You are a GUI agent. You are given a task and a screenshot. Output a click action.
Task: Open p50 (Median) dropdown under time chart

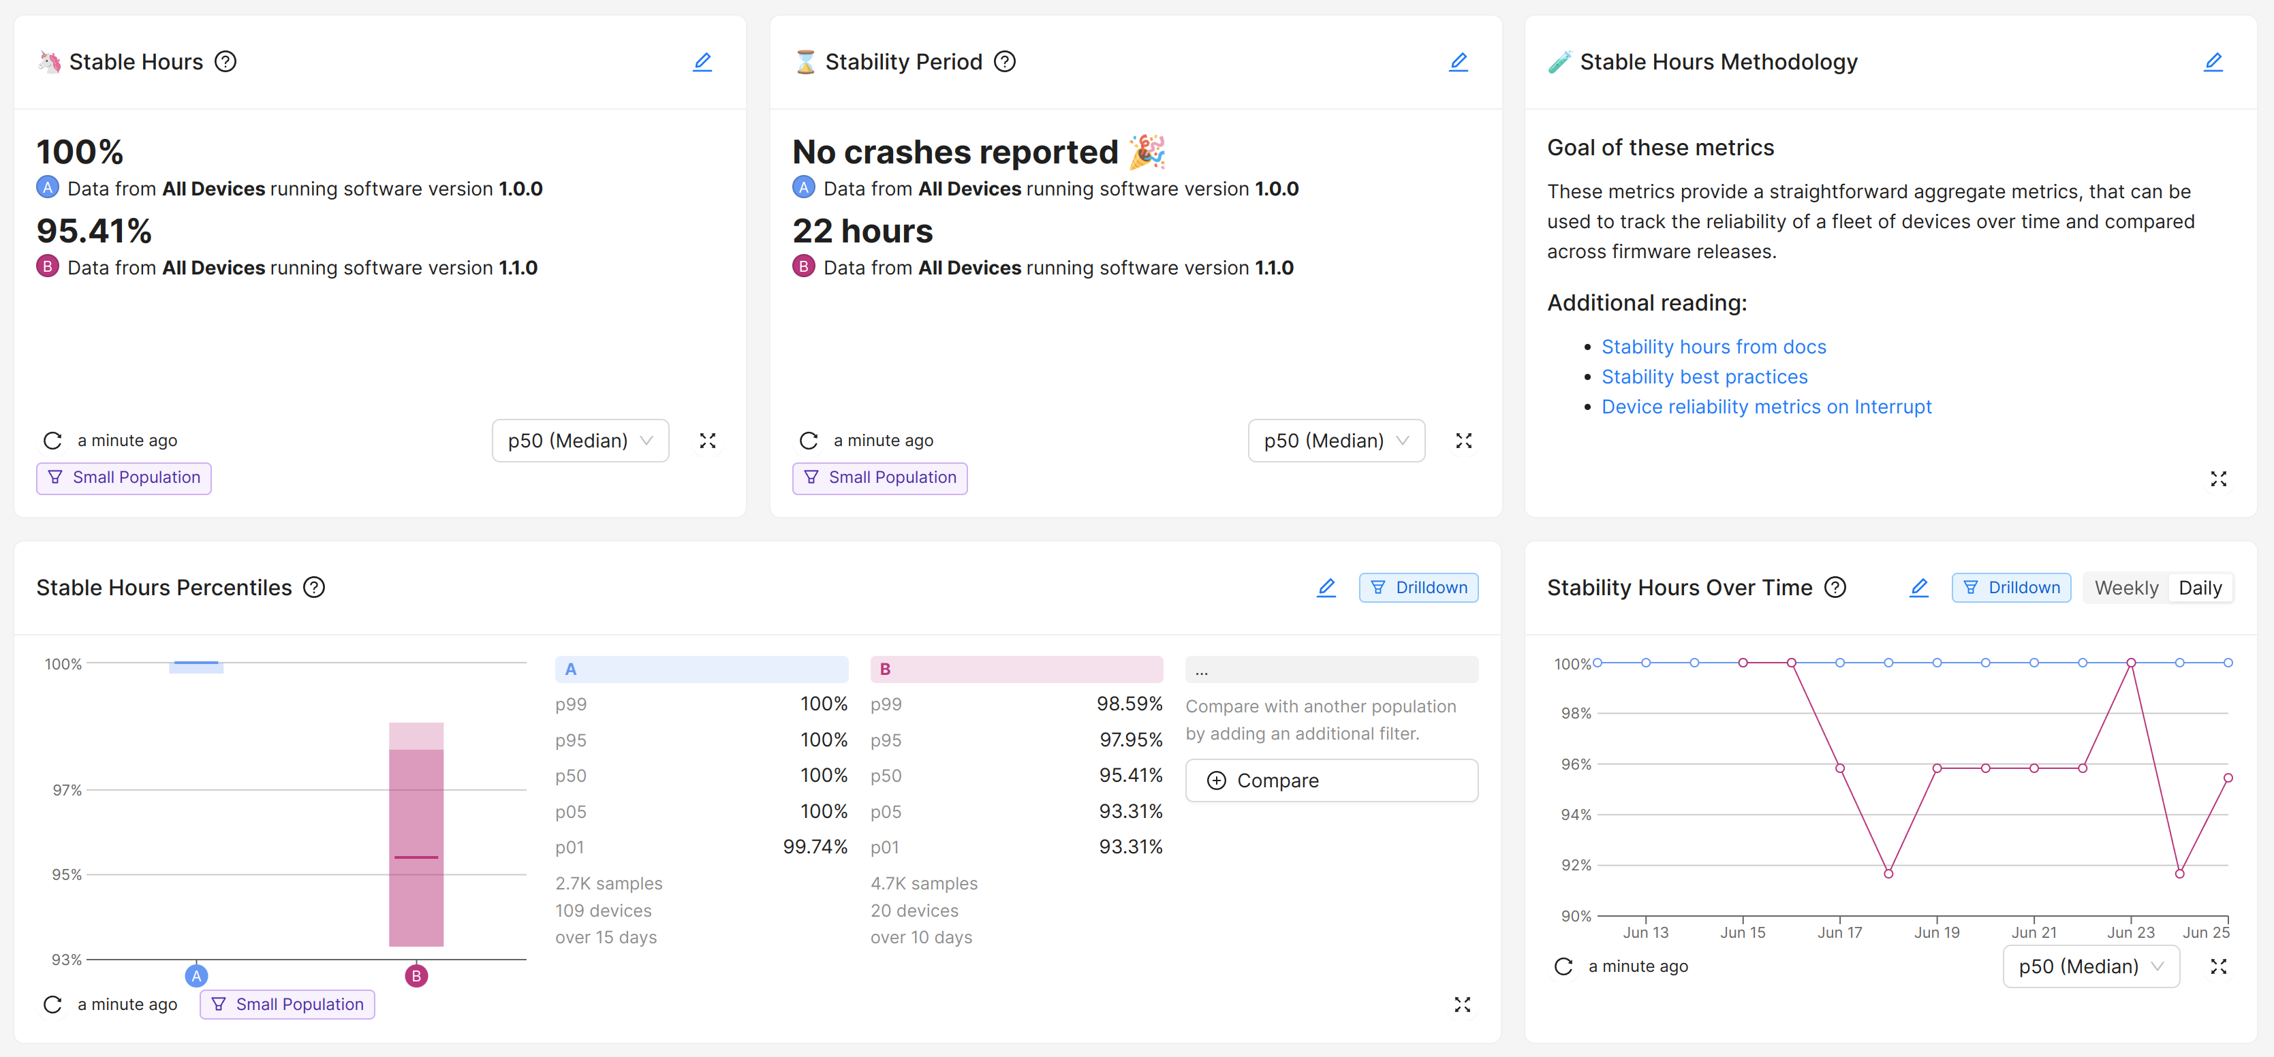click(2090, 966)
